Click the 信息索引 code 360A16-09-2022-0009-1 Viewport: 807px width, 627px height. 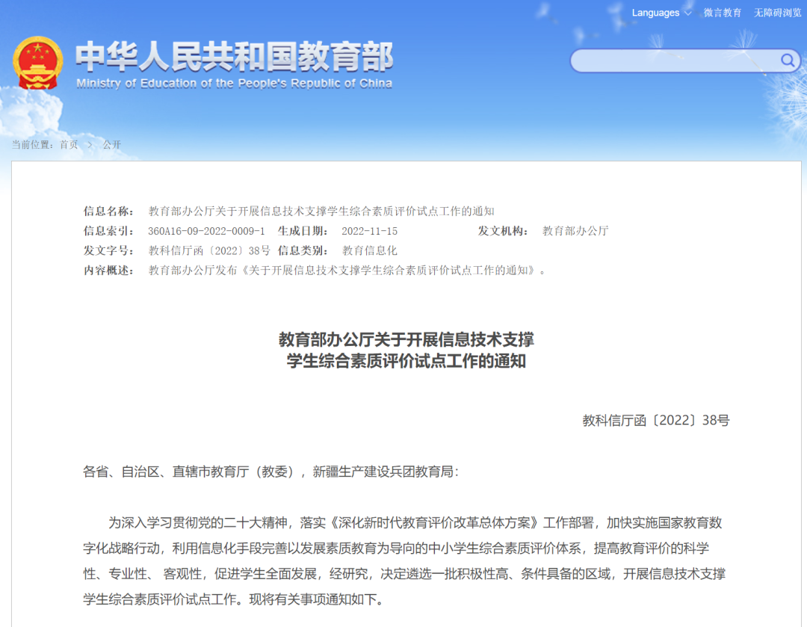204,231
